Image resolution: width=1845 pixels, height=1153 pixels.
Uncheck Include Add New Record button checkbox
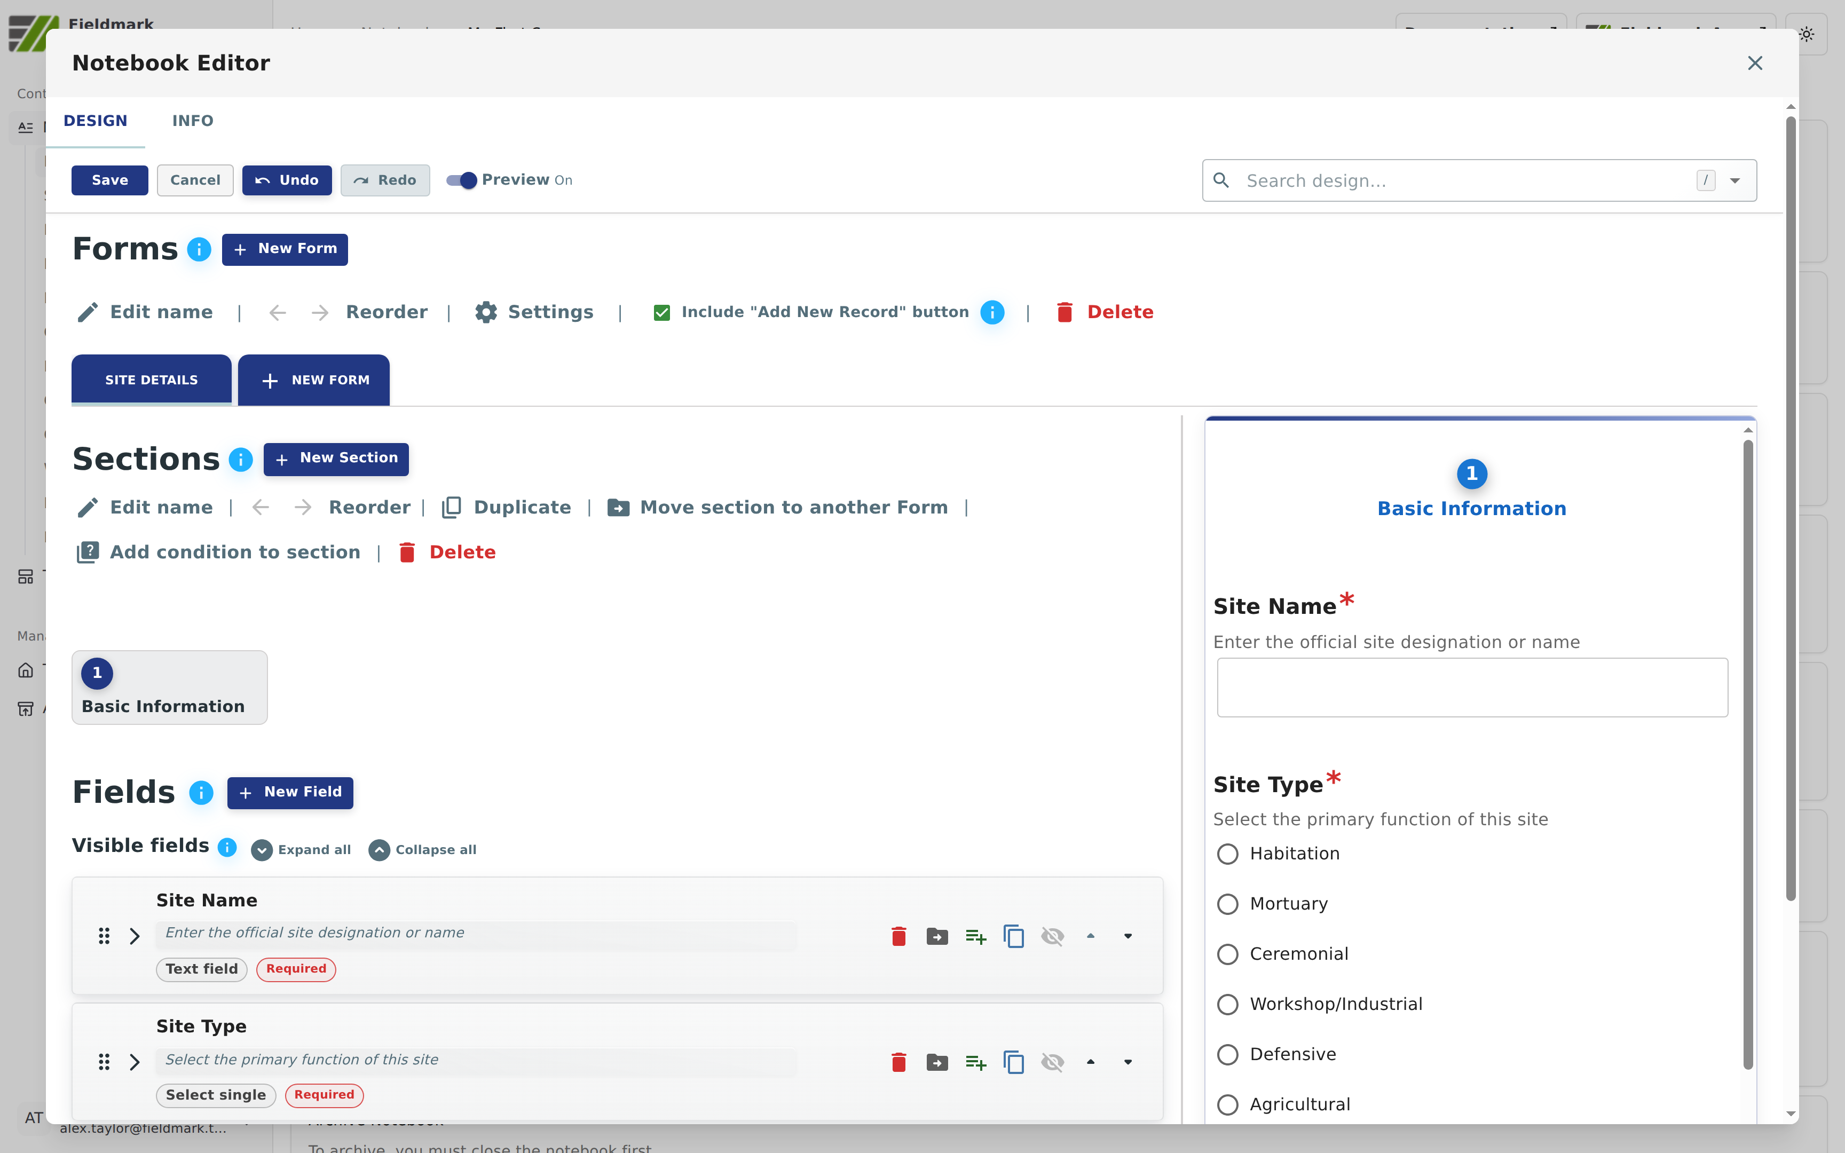pyautogui.click(x=662, y=313)
